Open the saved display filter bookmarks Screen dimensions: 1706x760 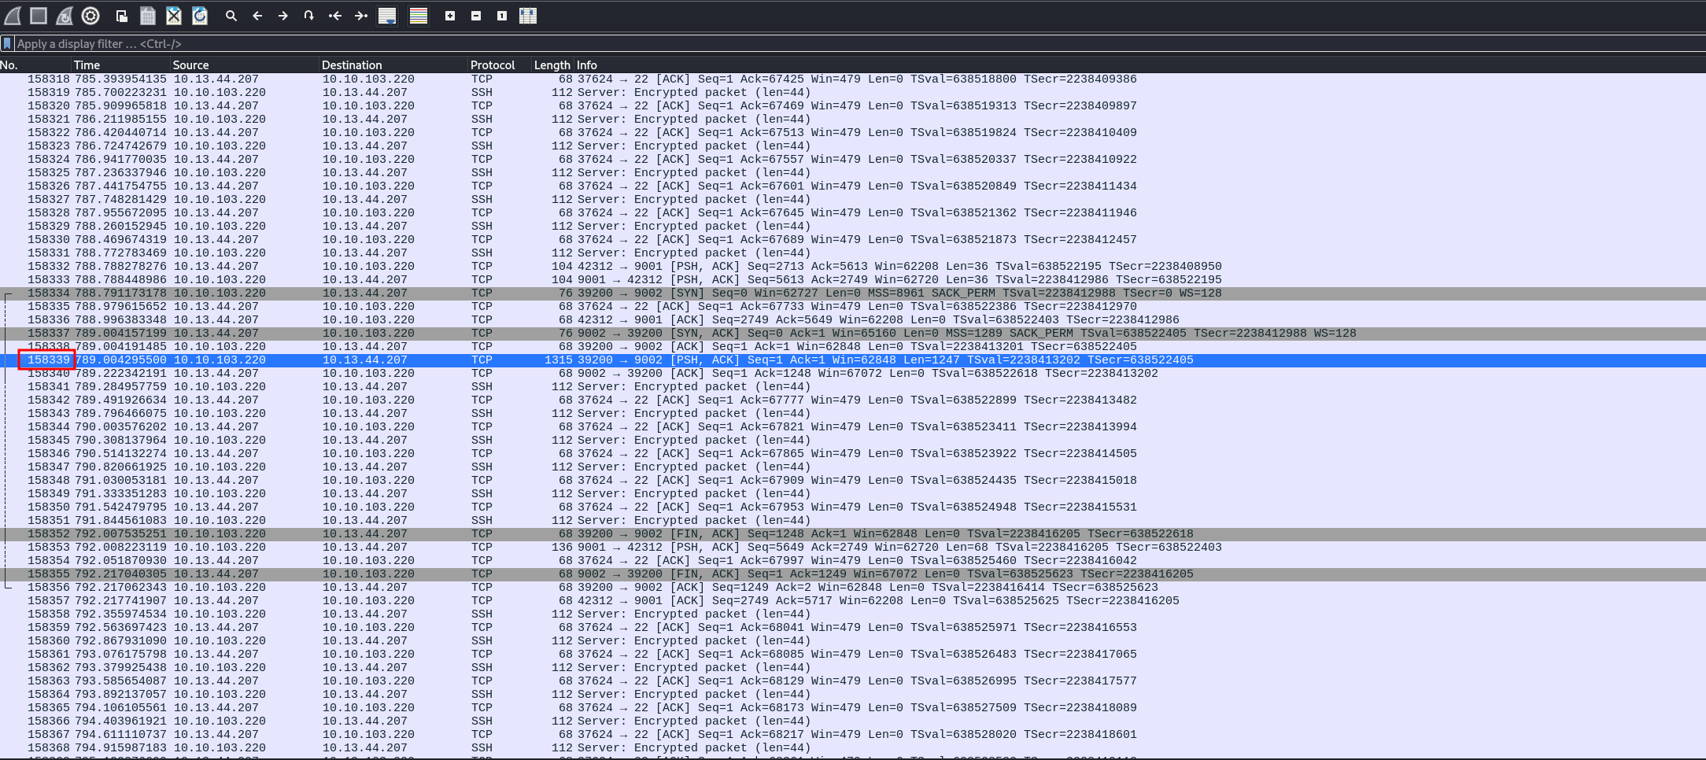tap(8, 43)
